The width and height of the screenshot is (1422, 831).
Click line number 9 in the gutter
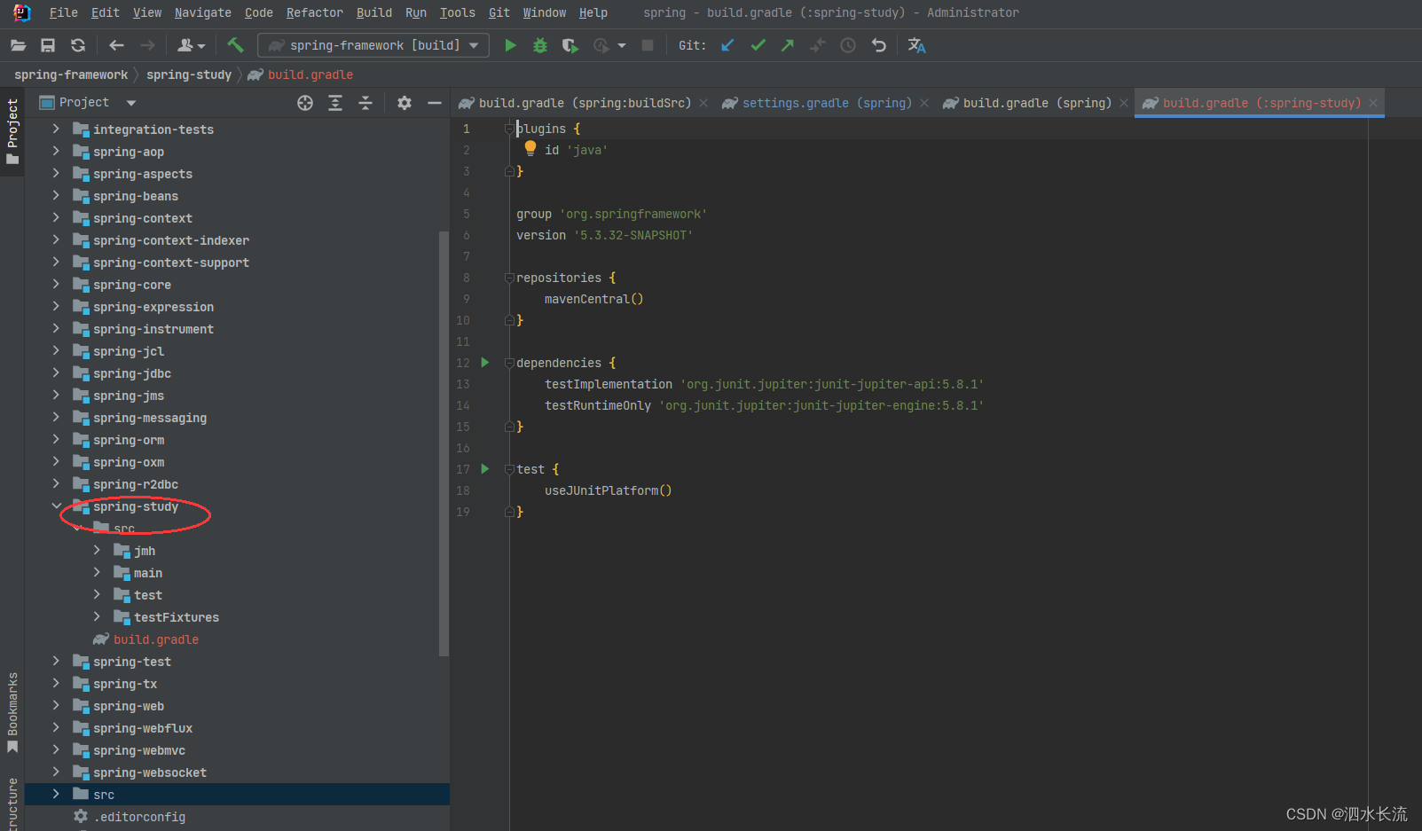click(x=467, y=299)
